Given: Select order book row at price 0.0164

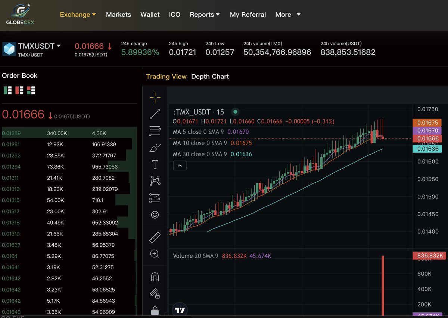Looking at the screenshot, I should [x=69, y=256].
